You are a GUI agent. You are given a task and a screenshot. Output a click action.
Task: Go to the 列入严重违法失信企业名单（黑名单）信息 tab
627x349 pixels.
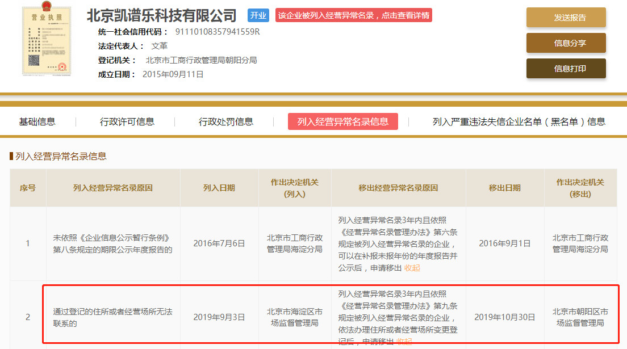click(519, 121)
